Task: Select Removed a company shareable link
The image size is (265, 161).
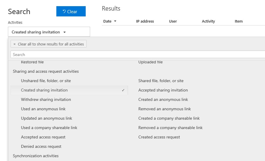Action: pos(170,128)
